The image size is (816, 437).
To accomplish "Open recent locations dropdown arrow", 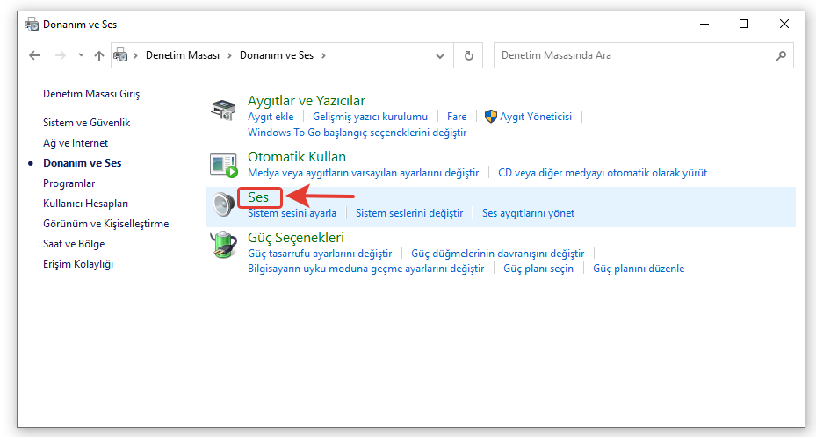I will (x=81, y=55).
